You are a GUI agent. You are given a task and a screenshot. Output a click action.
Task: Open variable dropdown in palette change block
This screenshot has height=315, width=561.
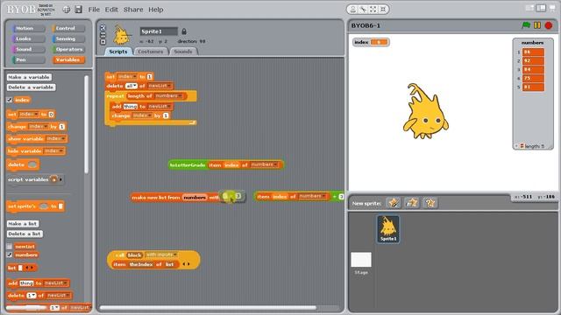39,126
